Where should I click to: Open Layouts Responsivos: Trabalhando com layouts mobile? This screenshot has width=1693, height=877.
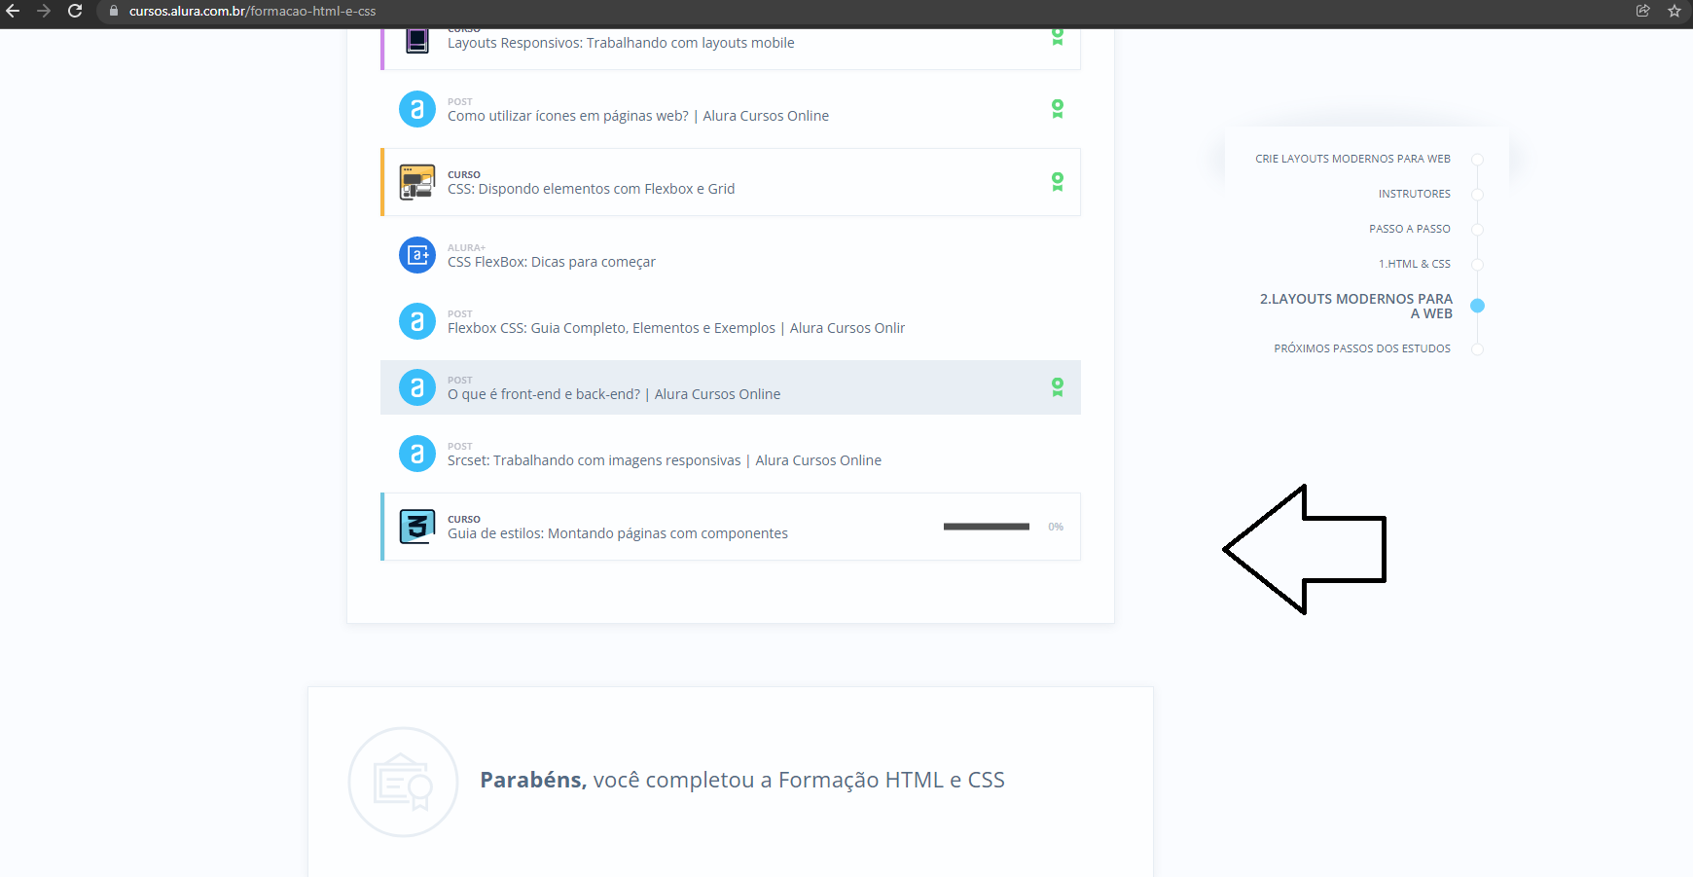621,43
